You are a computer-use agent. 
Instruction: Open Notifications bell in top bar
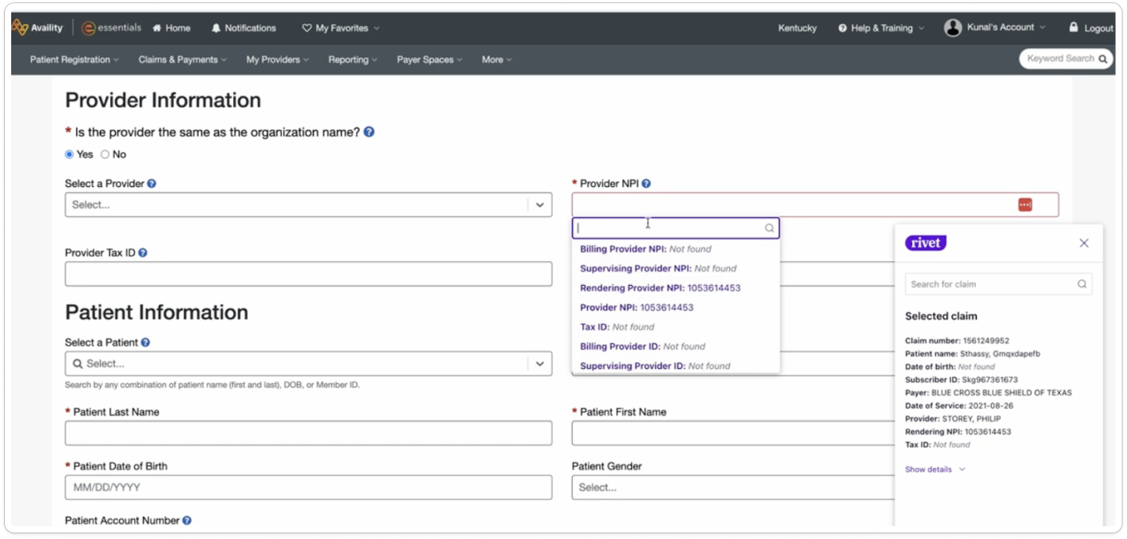[244, 28]
